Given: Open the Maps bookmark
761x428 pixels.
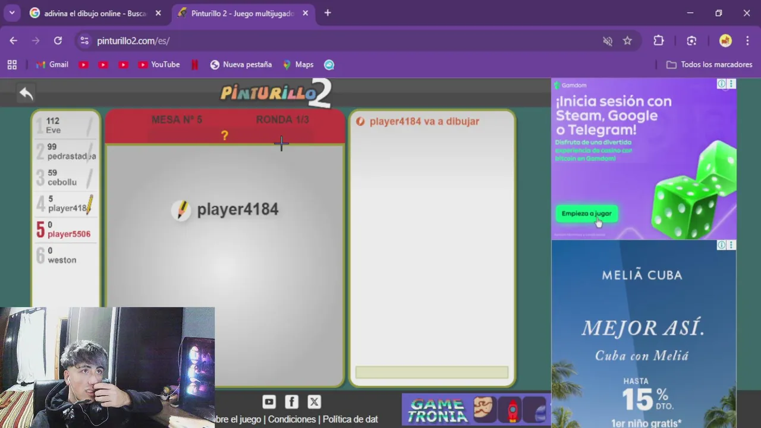Looking at the screenshot, I should [298, 65].
